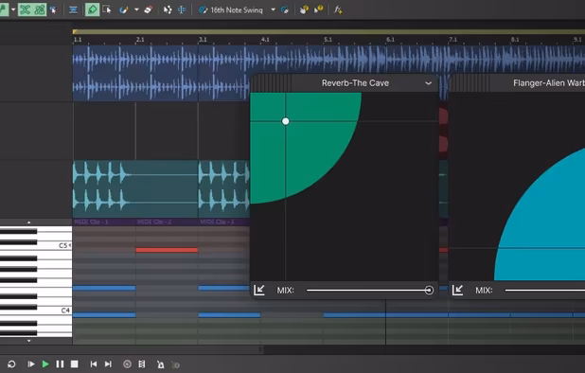The width and height of the screenshot is (585, 373).
Task: Click Play From Start button
Action: click(31, 364)
